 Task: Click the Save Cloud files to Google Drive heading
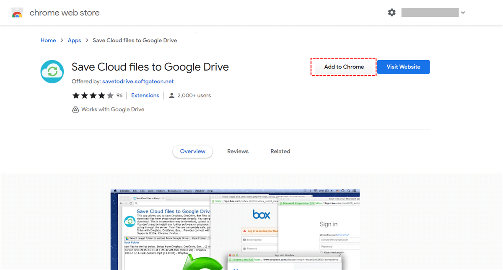(150, 67)
